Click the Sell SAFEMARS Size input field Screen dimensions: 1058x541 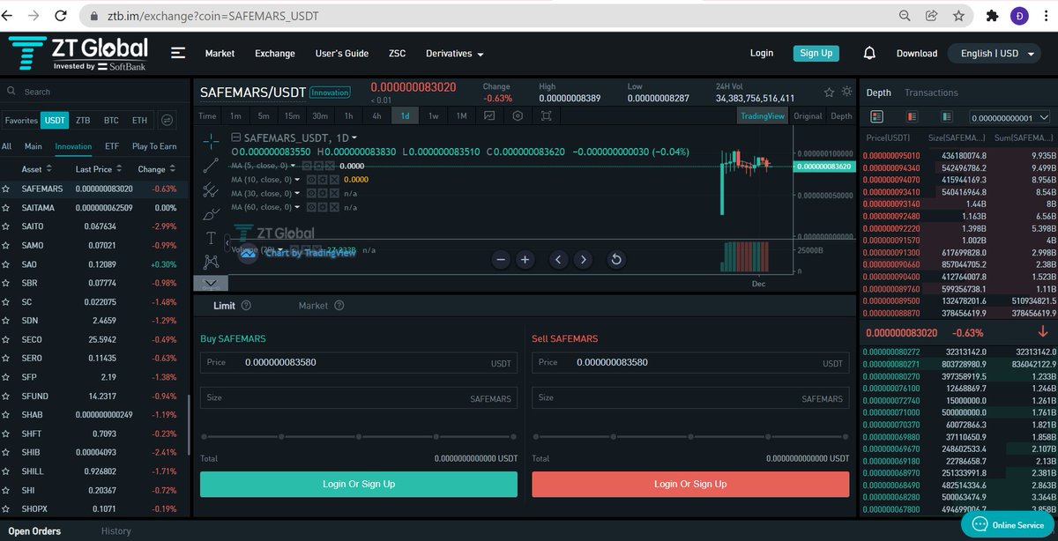pyautogui.click(x=690, y=398)
